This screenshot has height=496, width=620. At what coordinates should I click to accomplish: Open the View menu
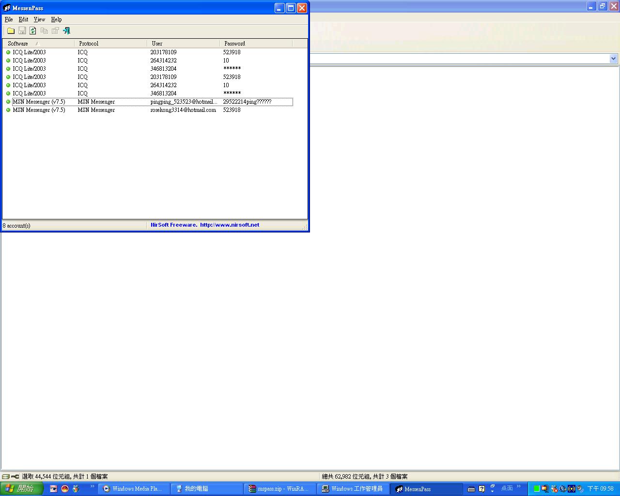(x=39, y=19)
